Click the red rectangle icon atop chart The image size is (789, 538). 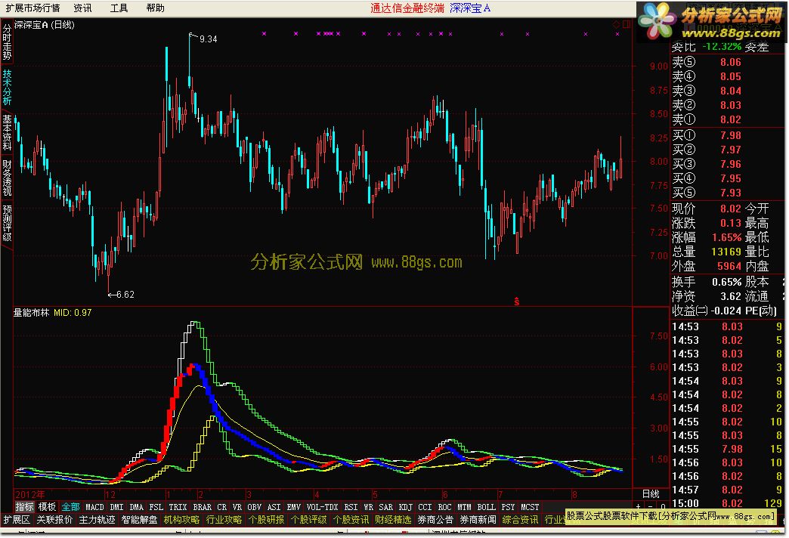626,24
